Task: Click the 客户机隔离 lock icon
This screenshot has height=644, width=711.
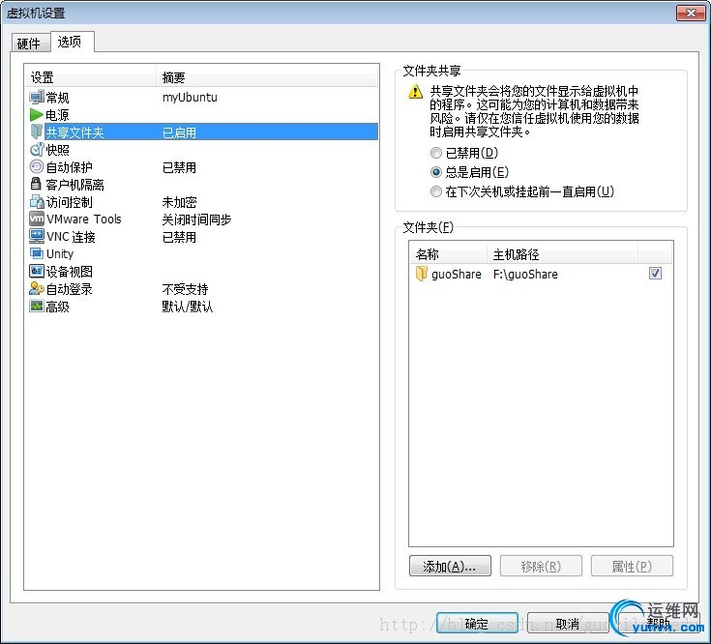Action: pyautogui.click(x=37, y=184)
